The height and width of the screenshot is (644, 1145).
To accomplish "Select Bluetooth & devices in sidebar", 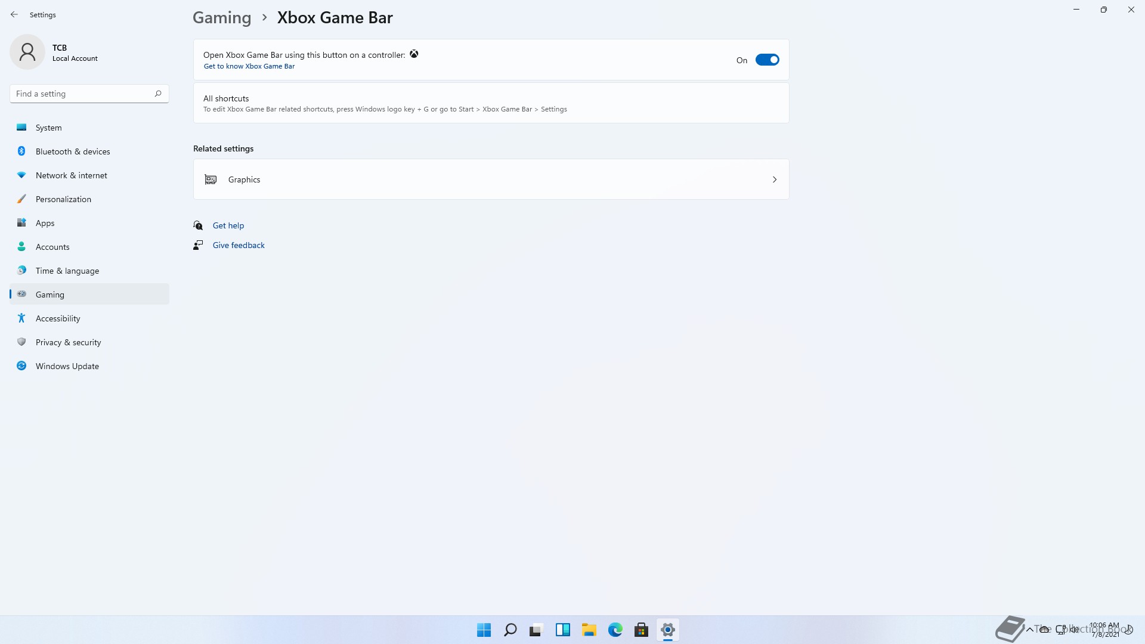I will [89, 151].
